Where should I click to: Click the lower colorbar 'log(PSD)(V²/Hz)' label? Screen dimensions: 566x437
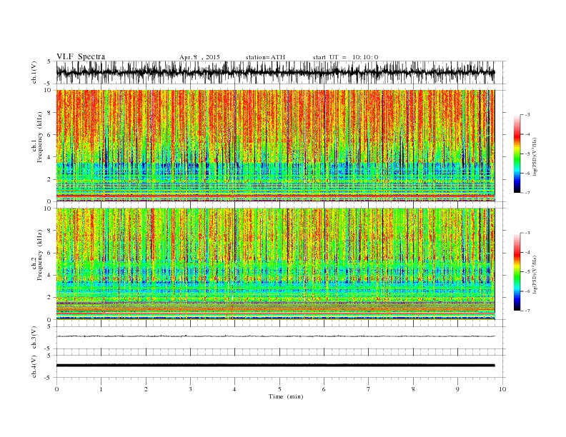tap(535, 274)
